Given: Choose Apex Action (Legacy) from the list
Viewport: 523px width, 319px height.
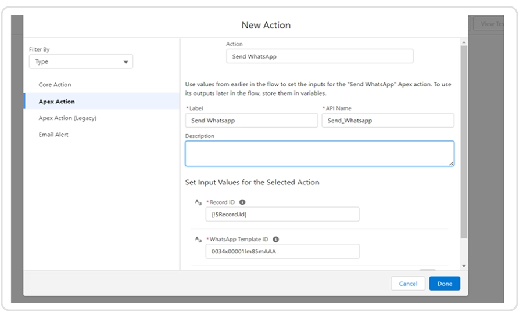Looking at the screenshot, I should pos(67,118).
